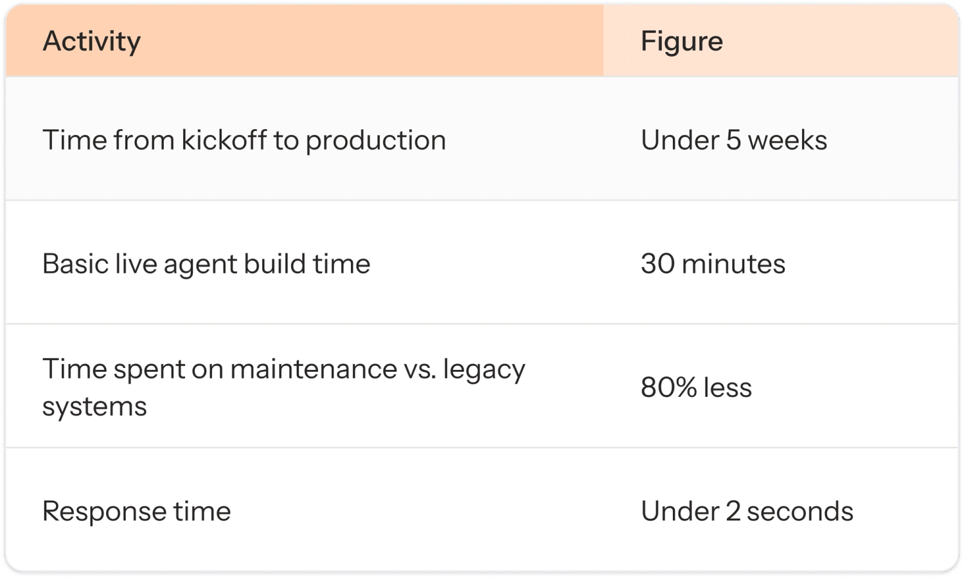964x578 pixels.
Task: Click the word 'Response' in last row
Action: 95,512
